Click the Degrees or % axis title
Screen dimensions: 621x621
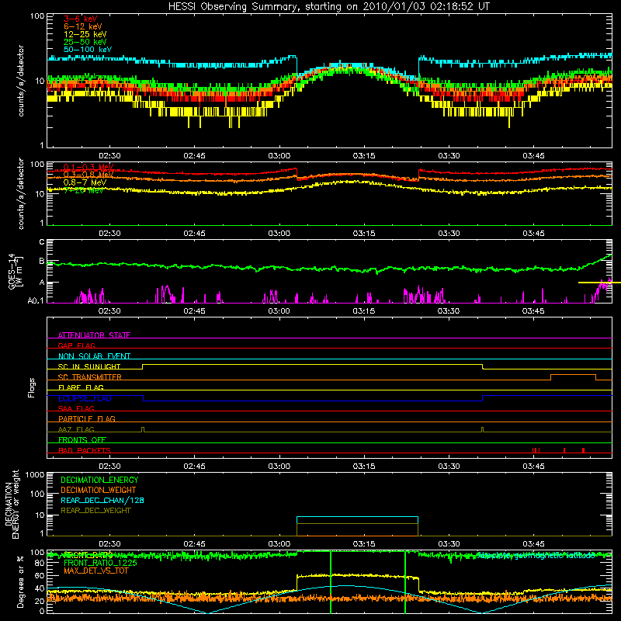20,581
